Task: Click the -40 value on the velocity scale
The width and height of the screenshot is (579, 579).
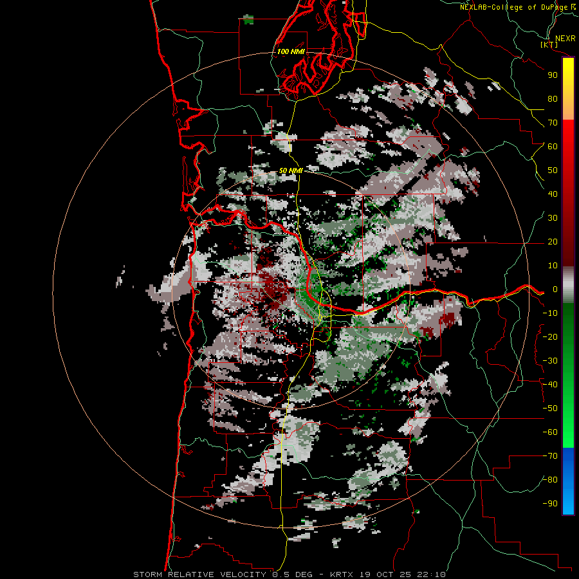Action: 550,385
